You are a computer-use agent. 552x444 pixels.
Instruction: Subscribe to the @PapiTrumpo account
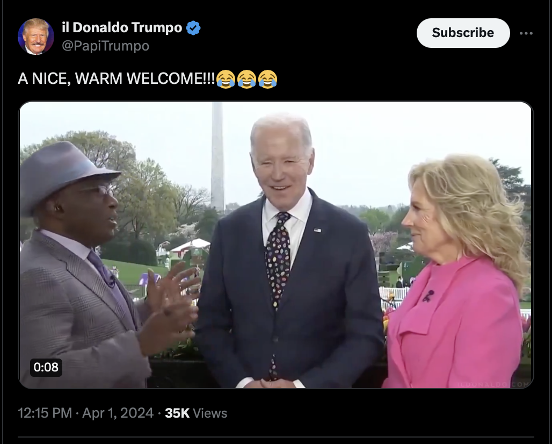[463, 33]
